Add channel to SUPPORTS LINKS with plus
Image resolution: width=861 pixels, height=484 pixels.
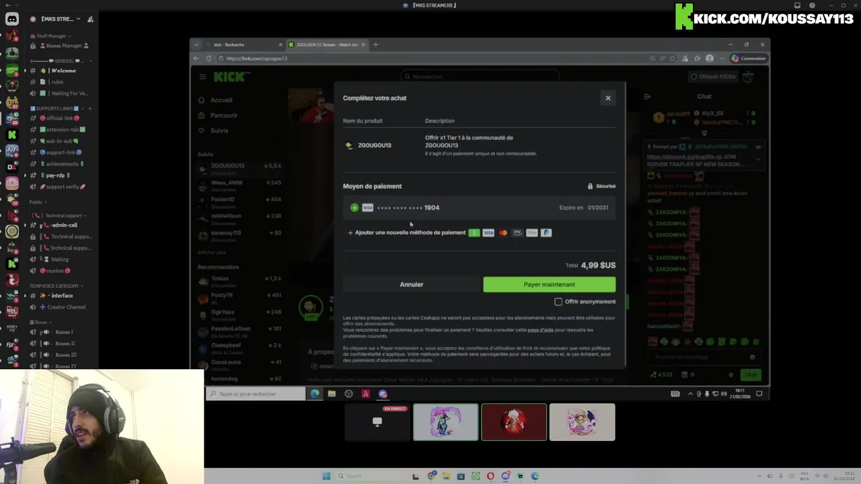[x=90, y=108]
